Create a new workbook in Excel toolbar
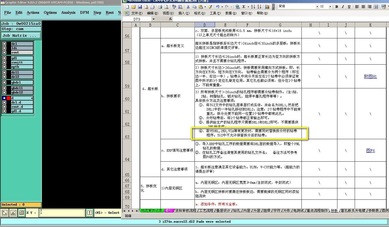The image size is (389, 227). [x=127, y=7]
